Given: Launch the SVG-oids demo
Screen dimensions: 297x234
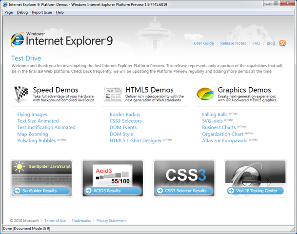Looking at the screenshot, I should [212, 121].
